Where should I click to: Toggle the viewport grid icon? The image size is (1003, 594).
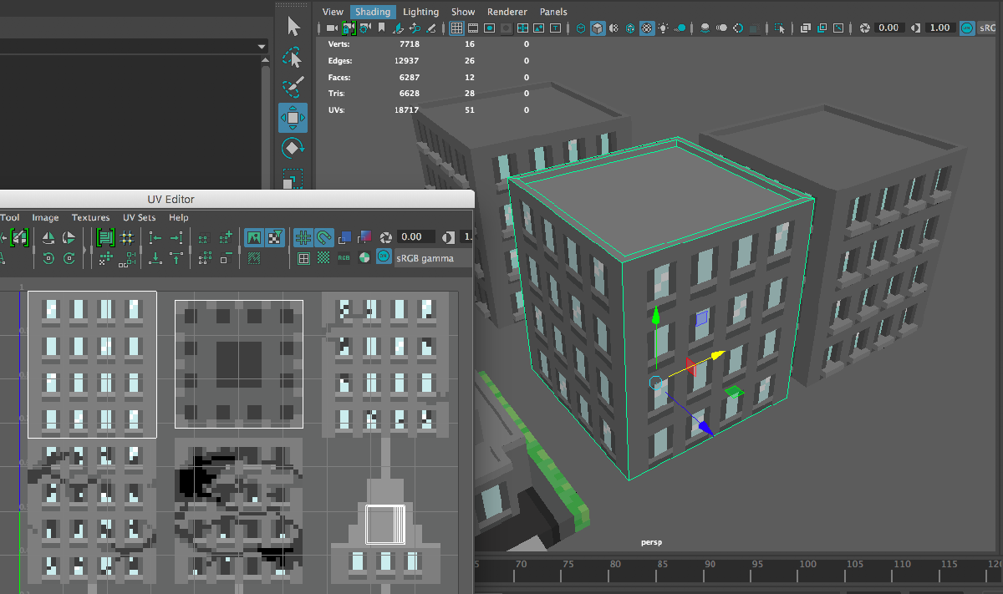pyautogui.click(x=456, y=28)
